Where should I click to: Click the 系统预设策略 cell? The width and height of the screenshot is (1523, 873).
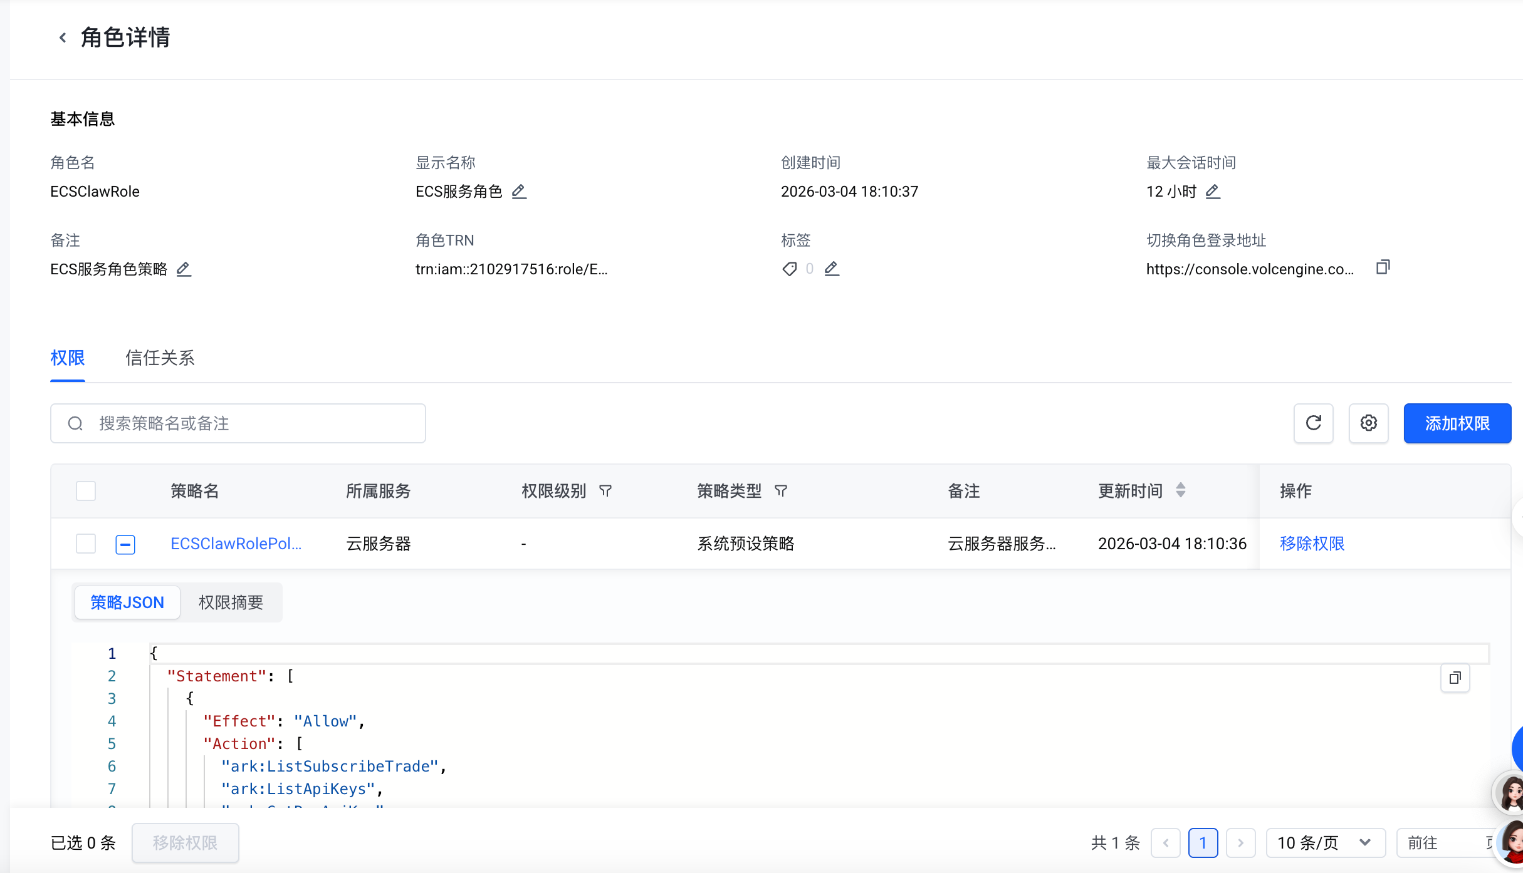point(745,544)
